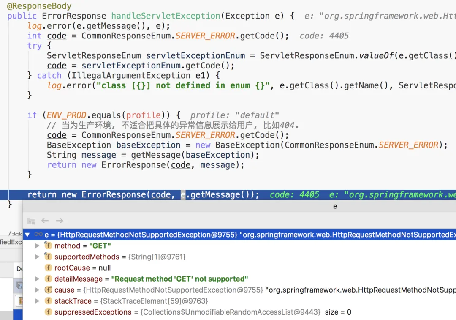Click field icon next to stackTrace

point(48,301)
